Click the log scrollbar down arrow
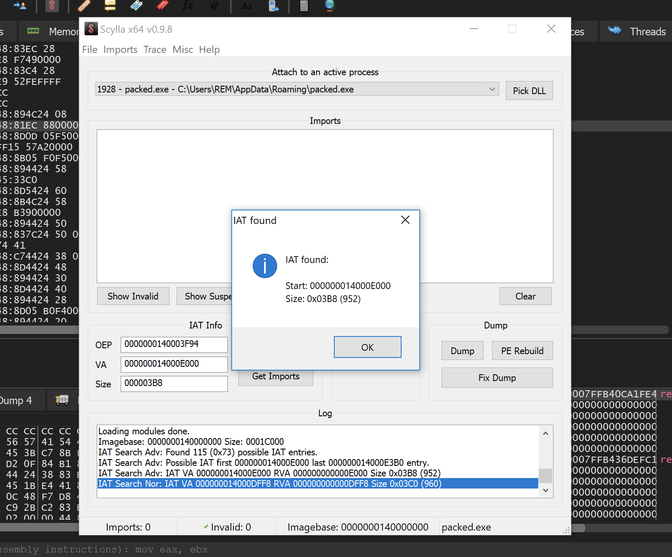The height and width of the screenshot is (557, 672). [545, 490]
